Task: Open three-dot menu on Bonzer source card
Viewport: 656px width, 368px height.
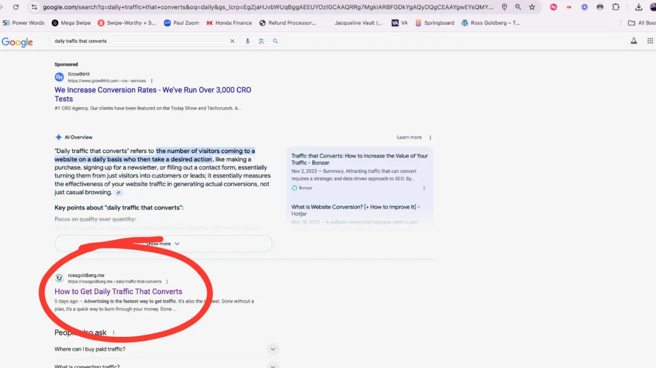Action: [x=424, y=188]
